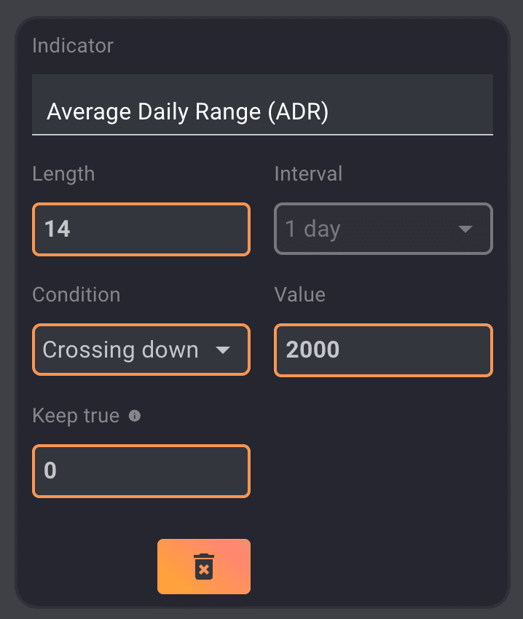Focus the Length field showing 14
The image size is (523, 619).
coord(141,229)
